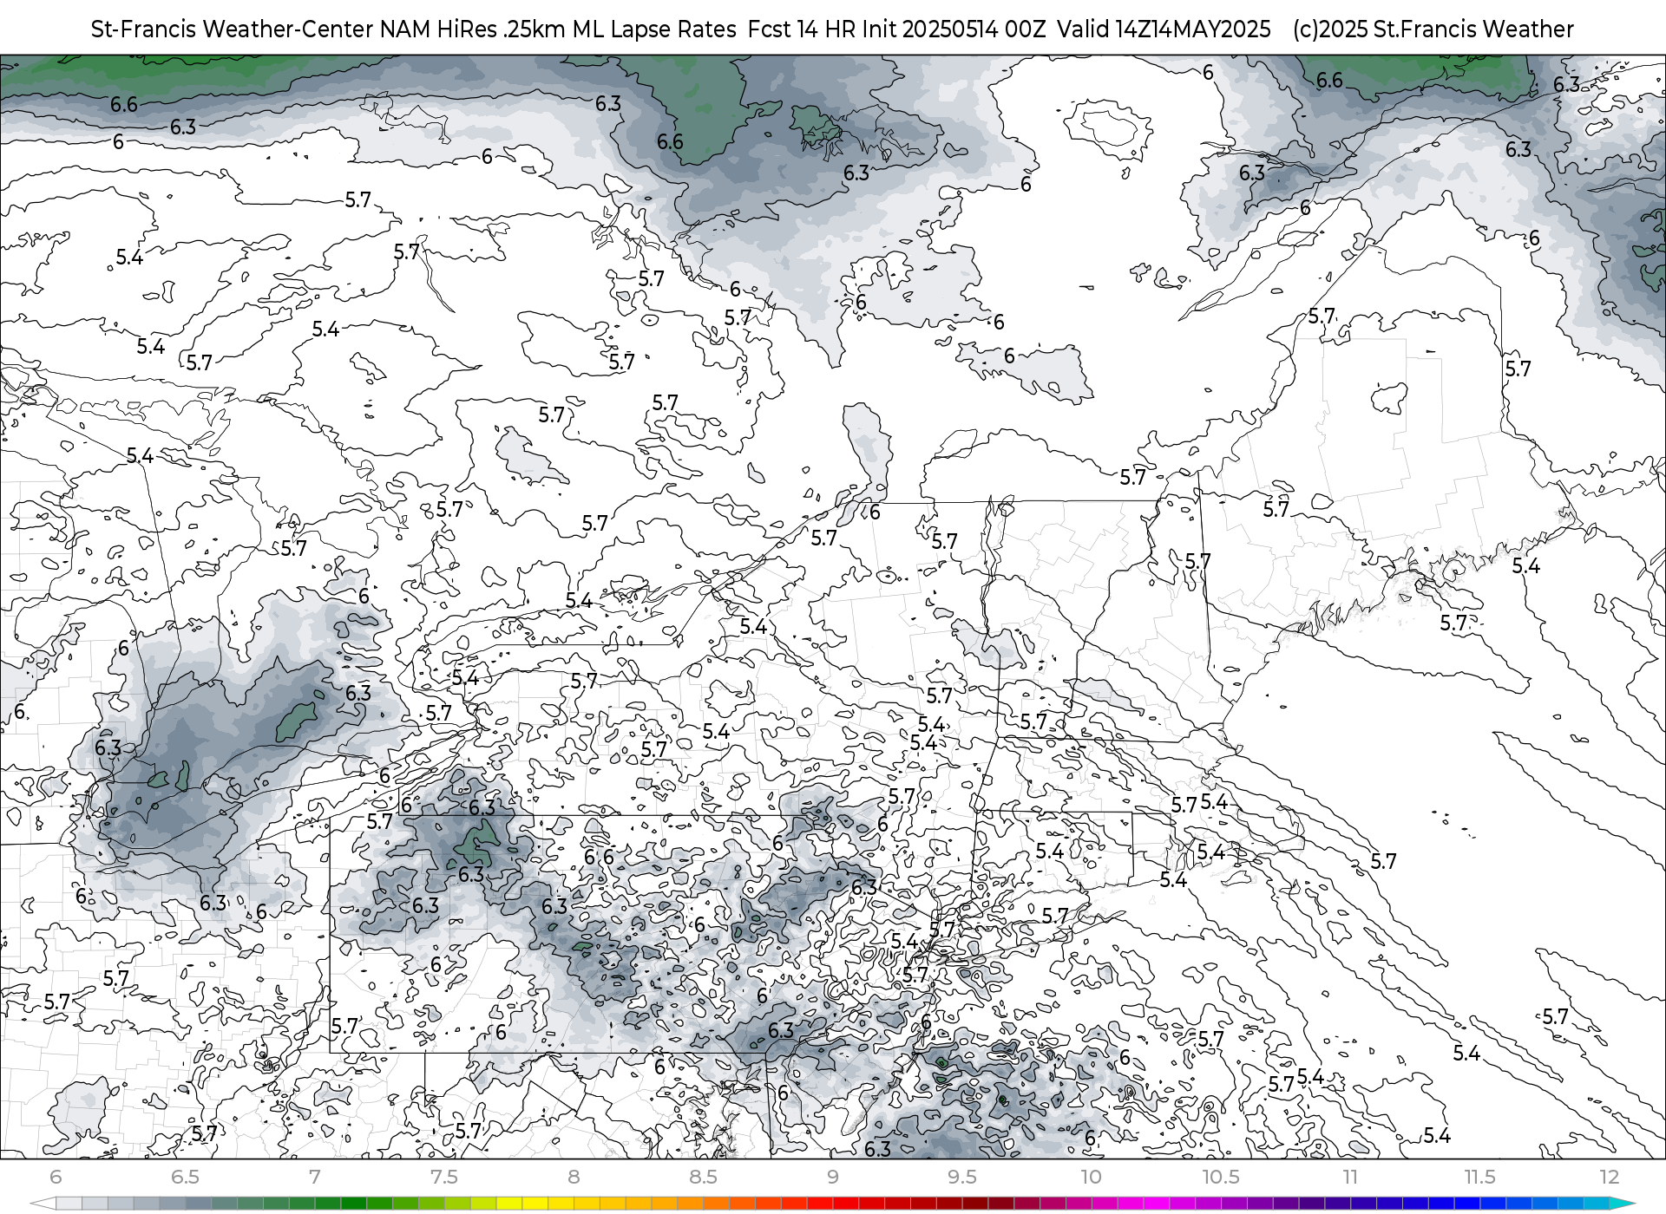The width and height of the screenshot is (1666, 1214).
Task: Click the 10 tick label on color scale
Action: point(1092,1177)
